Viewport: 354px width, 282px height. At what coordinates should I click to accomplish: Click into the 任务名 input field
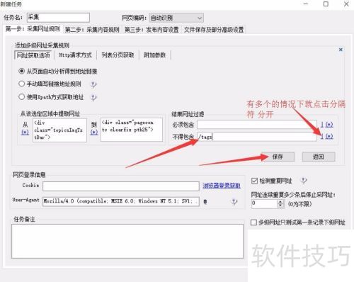click(58, 18)
